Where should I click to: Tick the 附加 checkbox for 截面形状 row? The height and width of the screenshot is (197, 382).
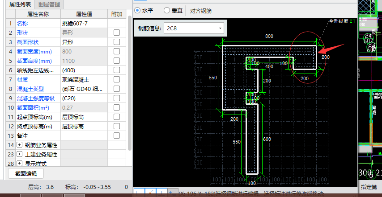coord(117,42)
